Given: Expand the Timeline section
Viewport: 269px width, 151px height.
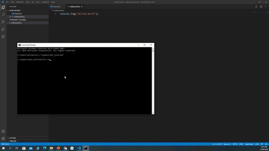Looking at the screenshot, I should pyautogui.click(x=12, y=141).
